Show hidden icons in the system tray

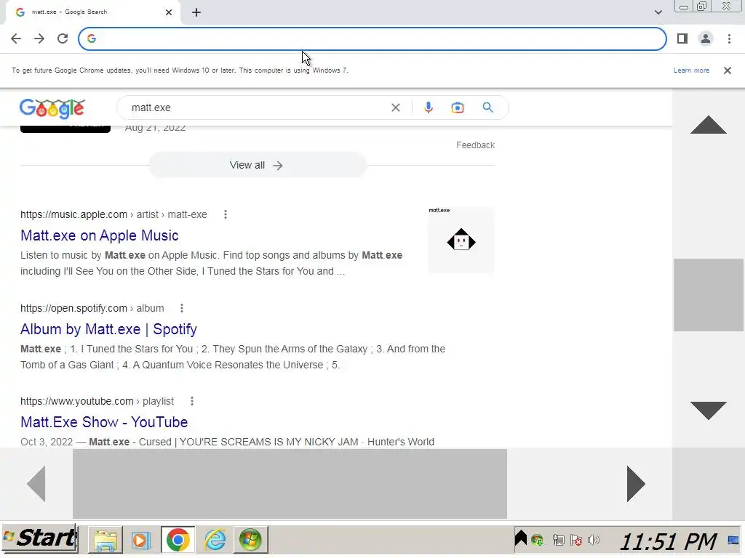pyautogui.click(x=520, y=538)
